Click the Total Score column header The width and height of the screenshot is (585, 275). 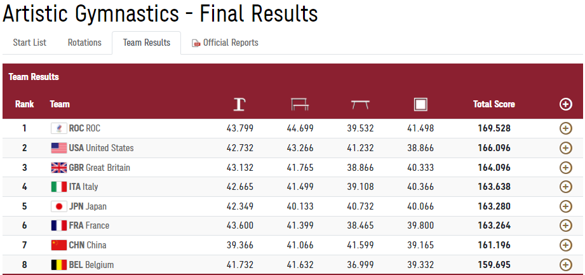point(494,104)
